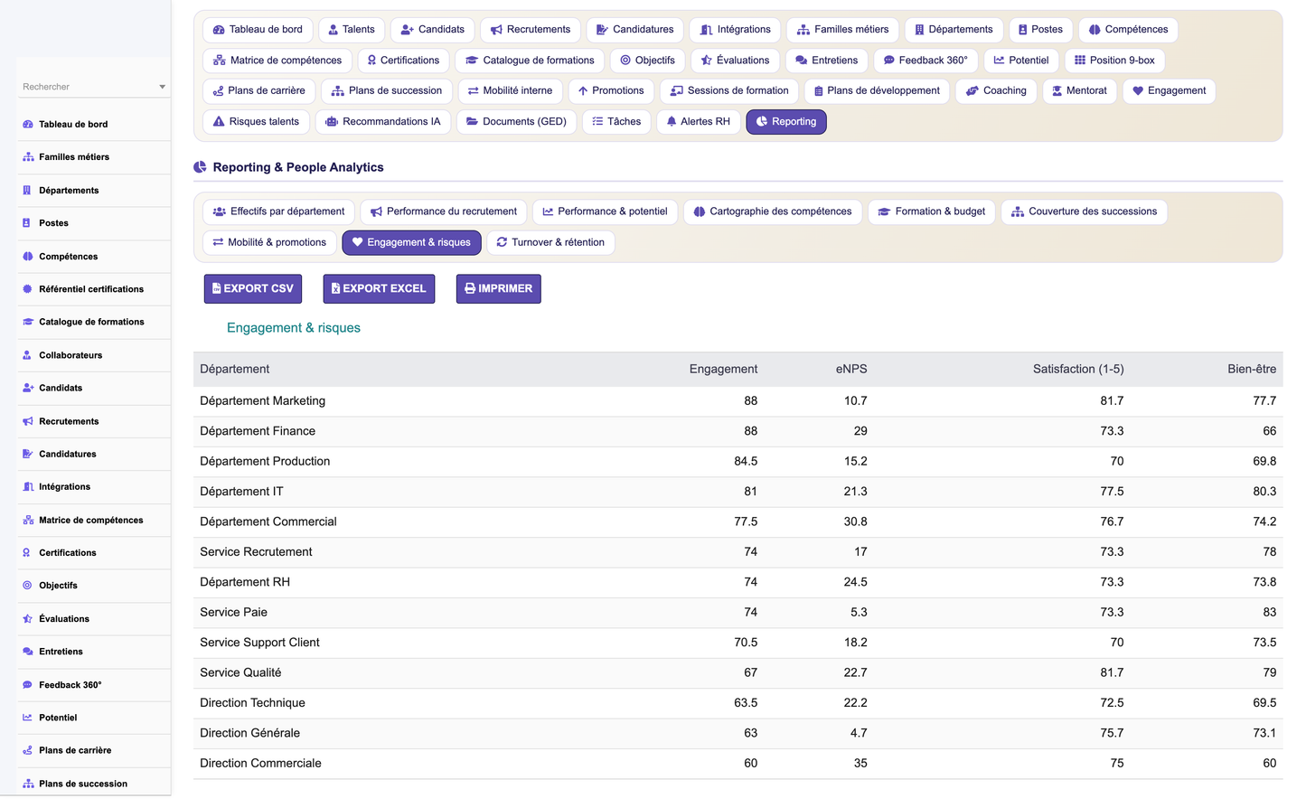This screenshot has width=1306, height=808.
Task: Export the table with Export CSV
Action: (252, 288)
